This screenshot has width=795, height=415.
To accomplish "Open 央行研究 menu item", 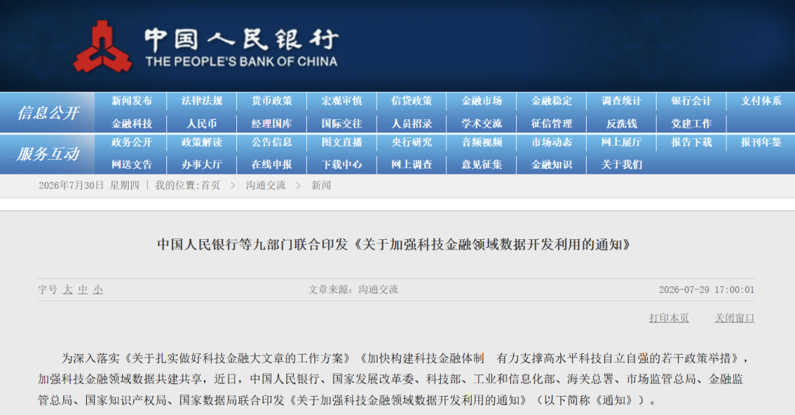I will pyautogui.click(x=411, y=143).
